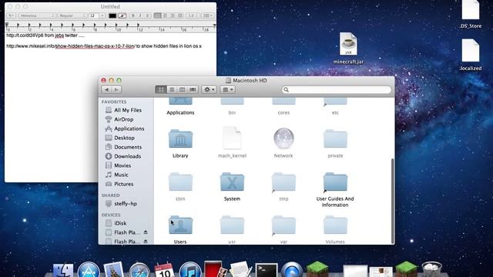493x277 pixels.
Task: Open line spacing 1.0 dropdown
Action: (193, 15)
